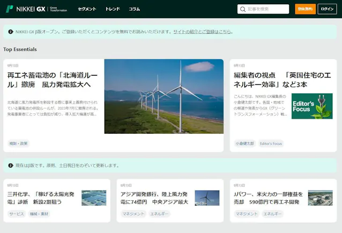Select the 規制・政策 tag

18,143
